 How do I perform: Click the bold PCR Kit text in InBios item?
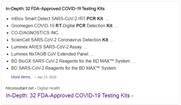pyautogui.click(x=95, y=19)
